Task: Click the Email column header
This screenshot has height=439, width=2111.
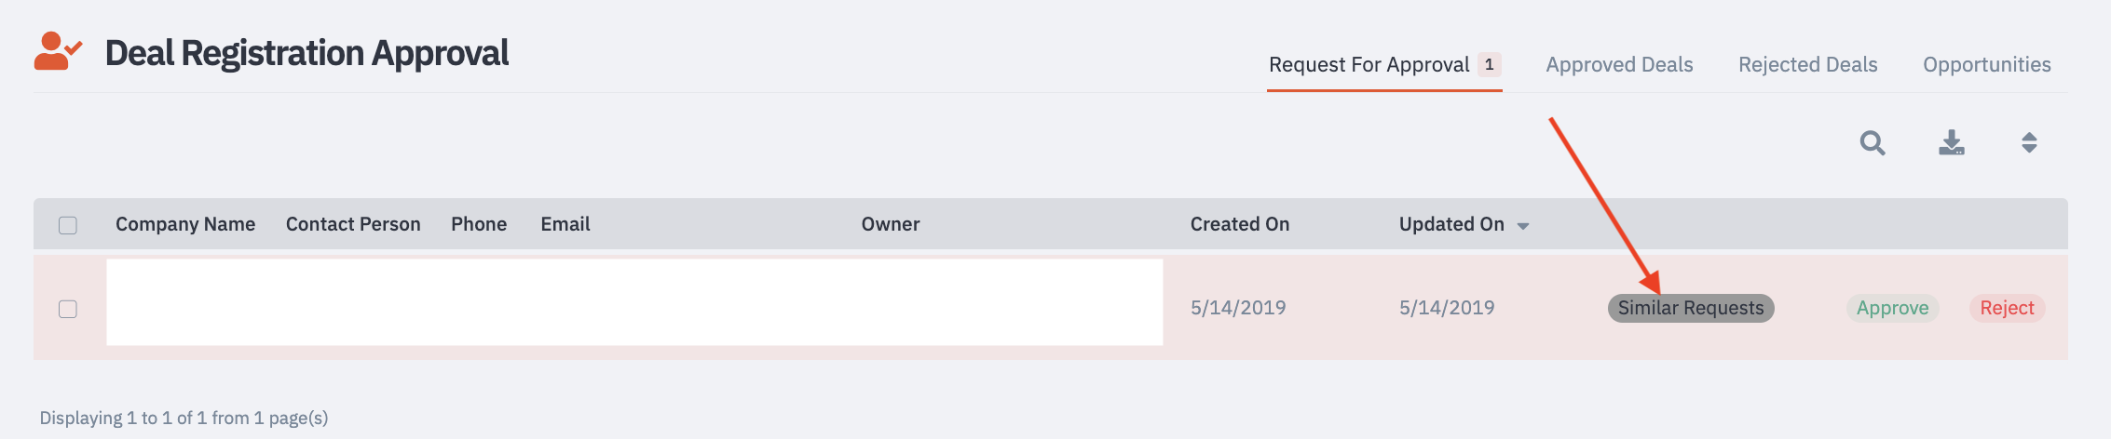Action: 565,224
